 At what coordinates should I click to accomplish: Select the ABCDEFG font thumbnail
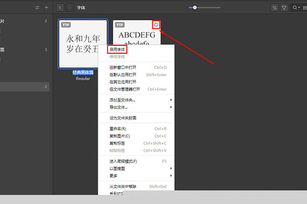point(137,32)
